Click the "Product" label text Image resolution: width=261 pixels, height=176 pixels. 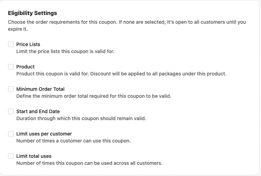point(26,67)
